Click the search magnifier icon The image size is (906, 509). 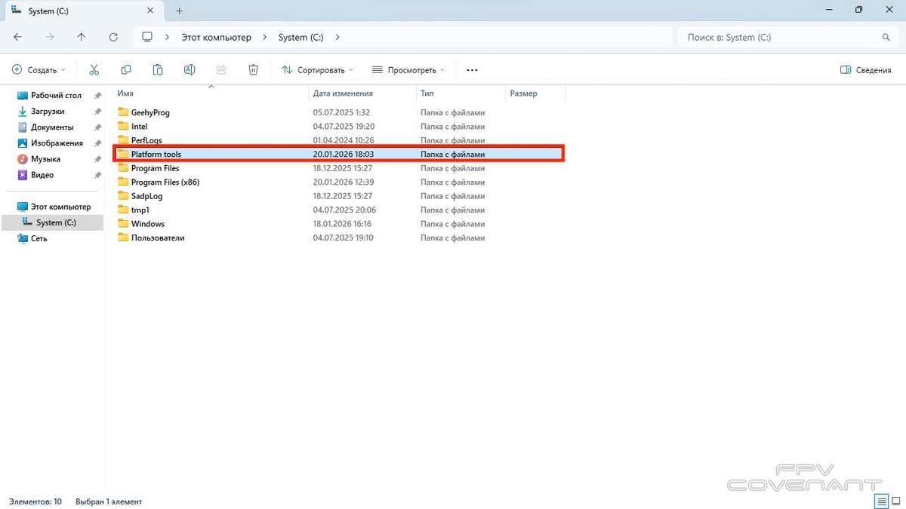click(886, 37)
